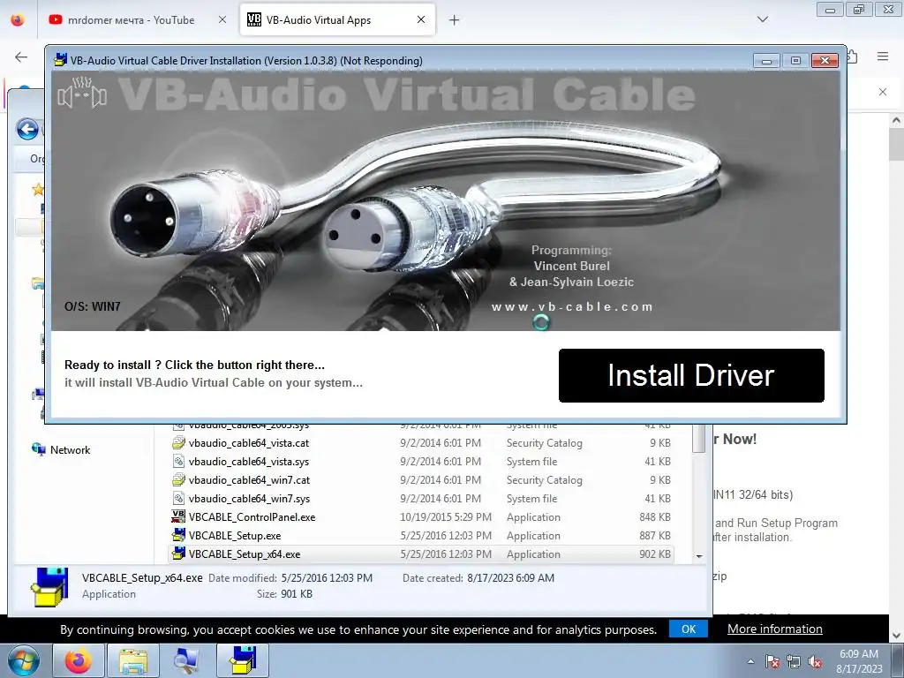Click the 5/25/2016 12:03 PM date modified value

pos(327,577)
